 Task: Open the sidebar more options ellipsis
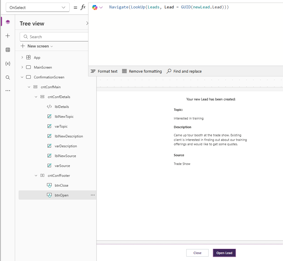click(x=8, y=91)
